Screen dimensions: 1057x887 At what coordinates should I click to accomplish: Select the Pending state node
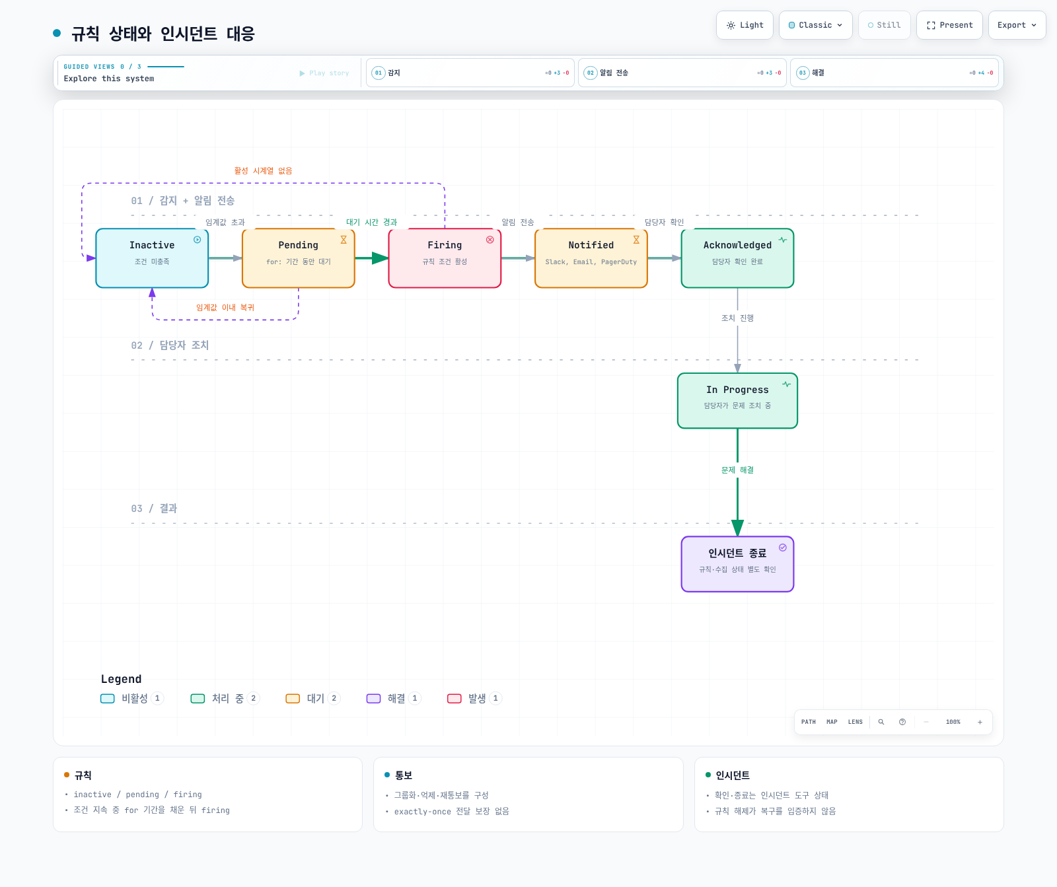coord(299,258)
